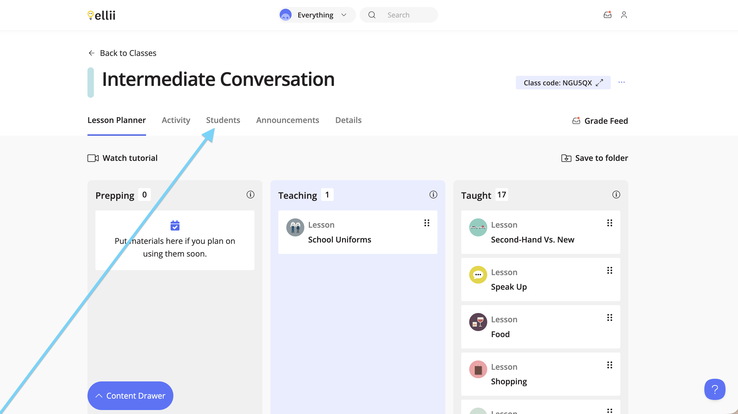Click the Food lesson wine glass thumbnail
The height and width of the screenshot is (414, 738).
point(478,322)
